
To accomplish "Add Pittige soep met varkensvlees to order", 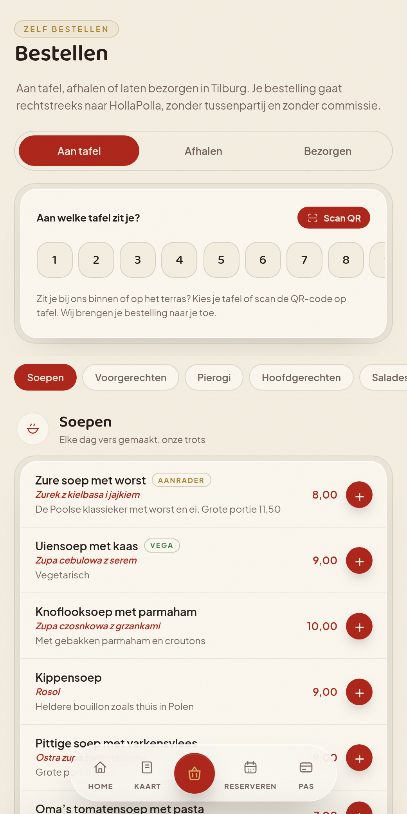I will 359,758.
